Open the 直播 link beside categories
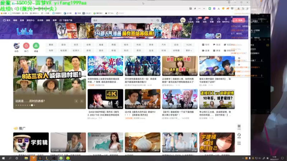This screenshot has width=287, height=161. point(206,50)
